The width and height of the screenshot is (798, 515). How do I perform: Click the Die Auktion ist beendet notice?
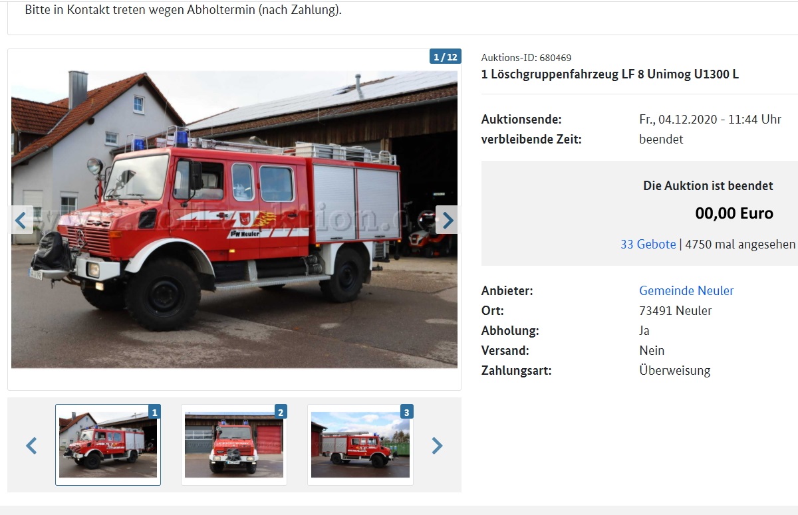[708, 186]
